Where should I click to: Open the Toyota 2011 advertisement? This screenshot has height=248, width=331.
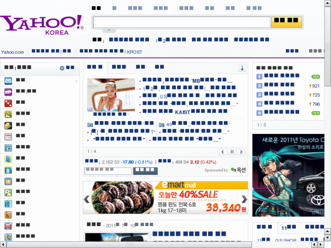coord(288,175)
